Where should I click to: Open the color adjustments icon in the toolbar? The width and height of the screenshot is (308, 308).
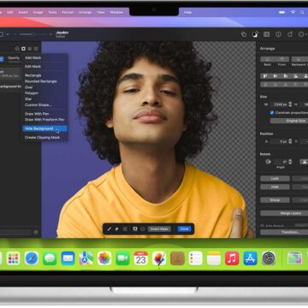click(255, 34)
